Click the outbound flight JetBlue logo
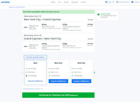 [x=26, y=27]
